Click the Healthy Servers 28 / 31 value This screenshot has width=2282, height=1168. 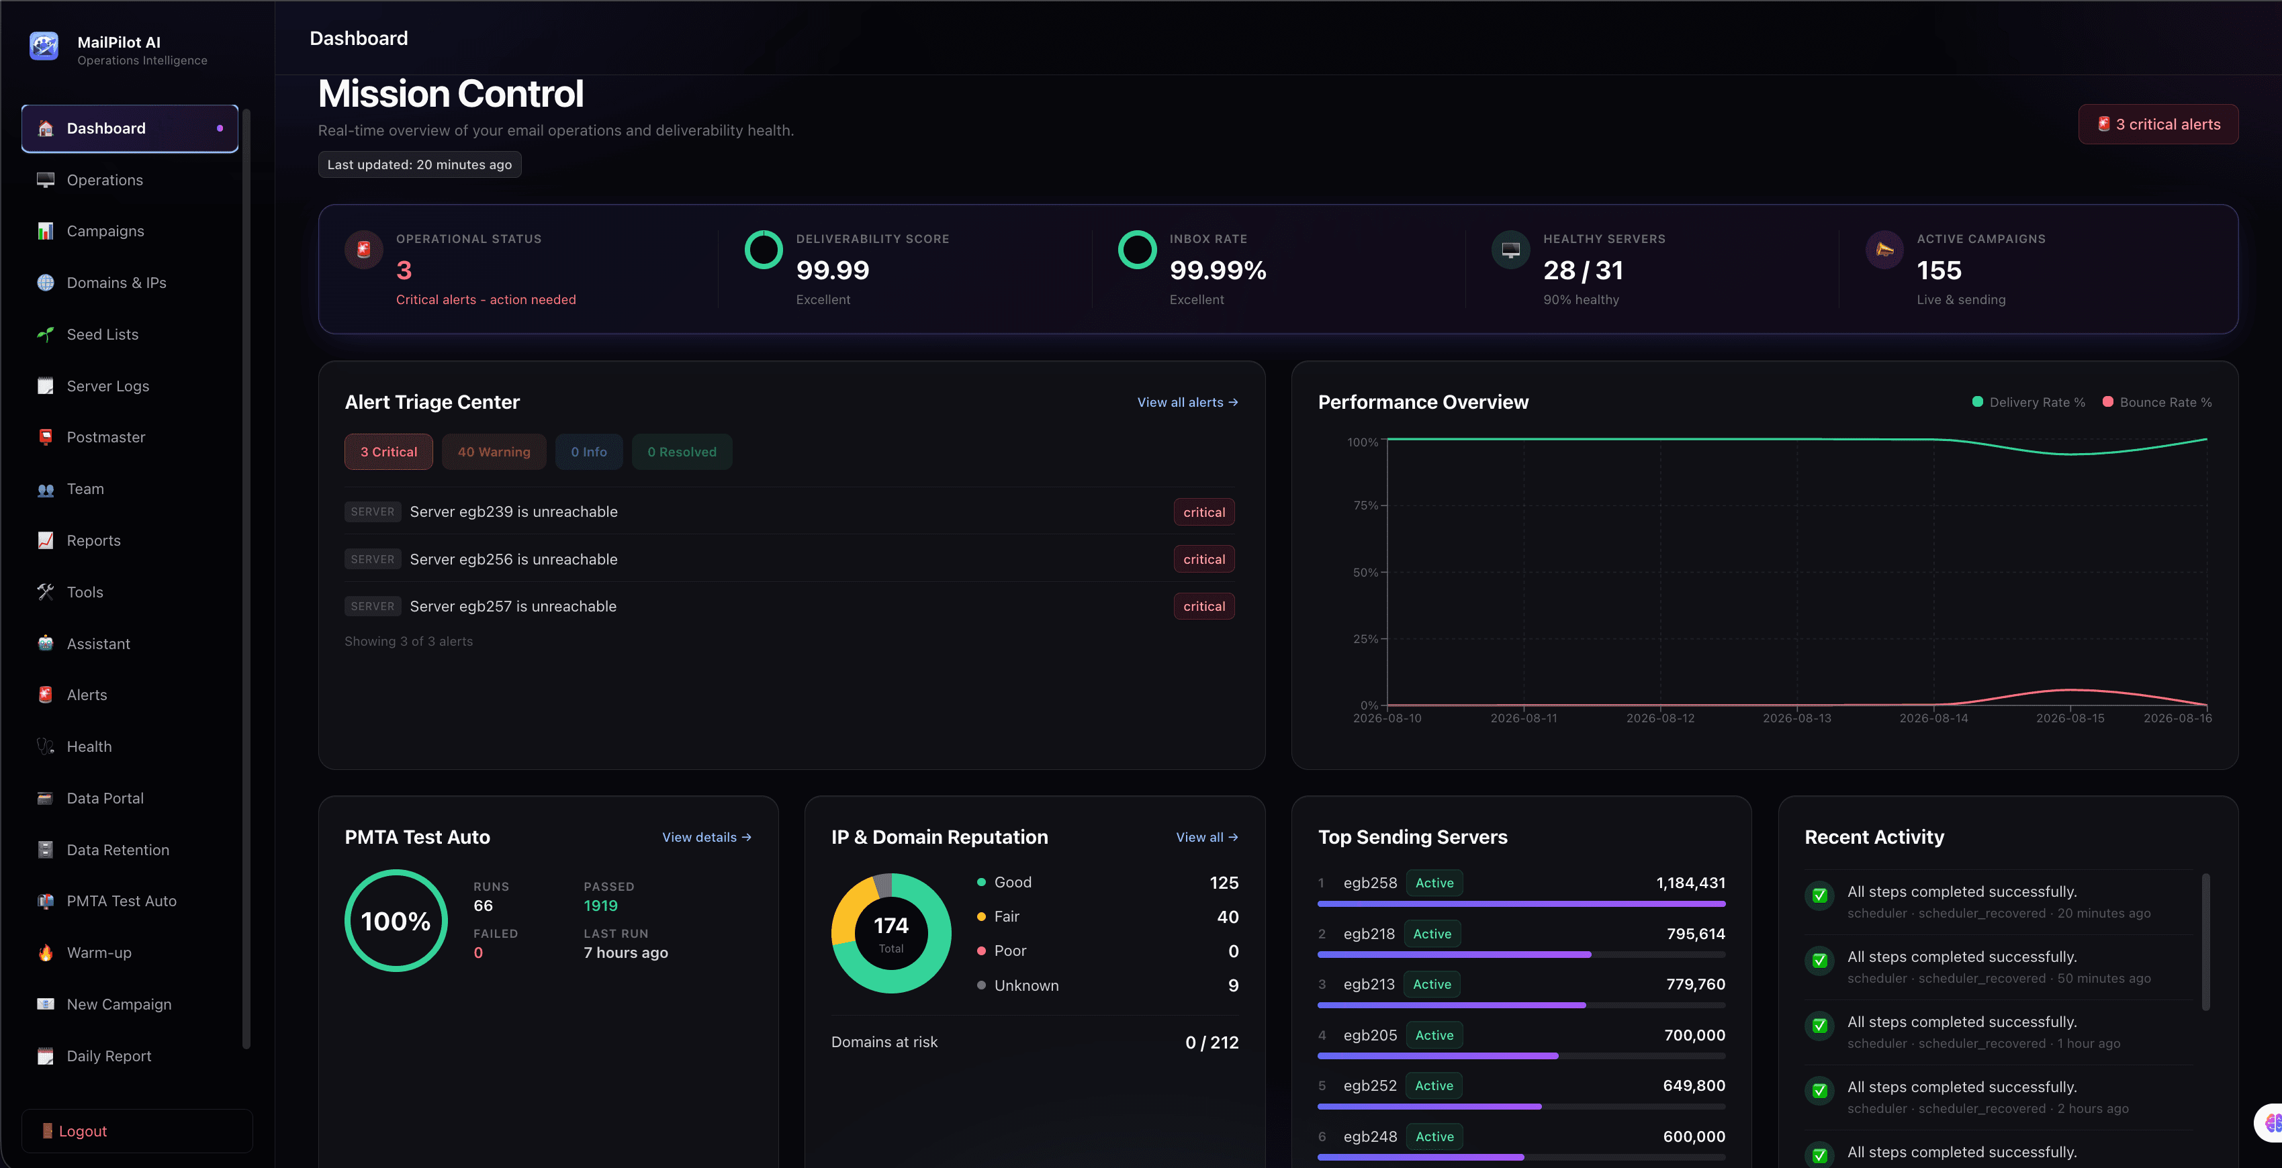click(1583, 270)
